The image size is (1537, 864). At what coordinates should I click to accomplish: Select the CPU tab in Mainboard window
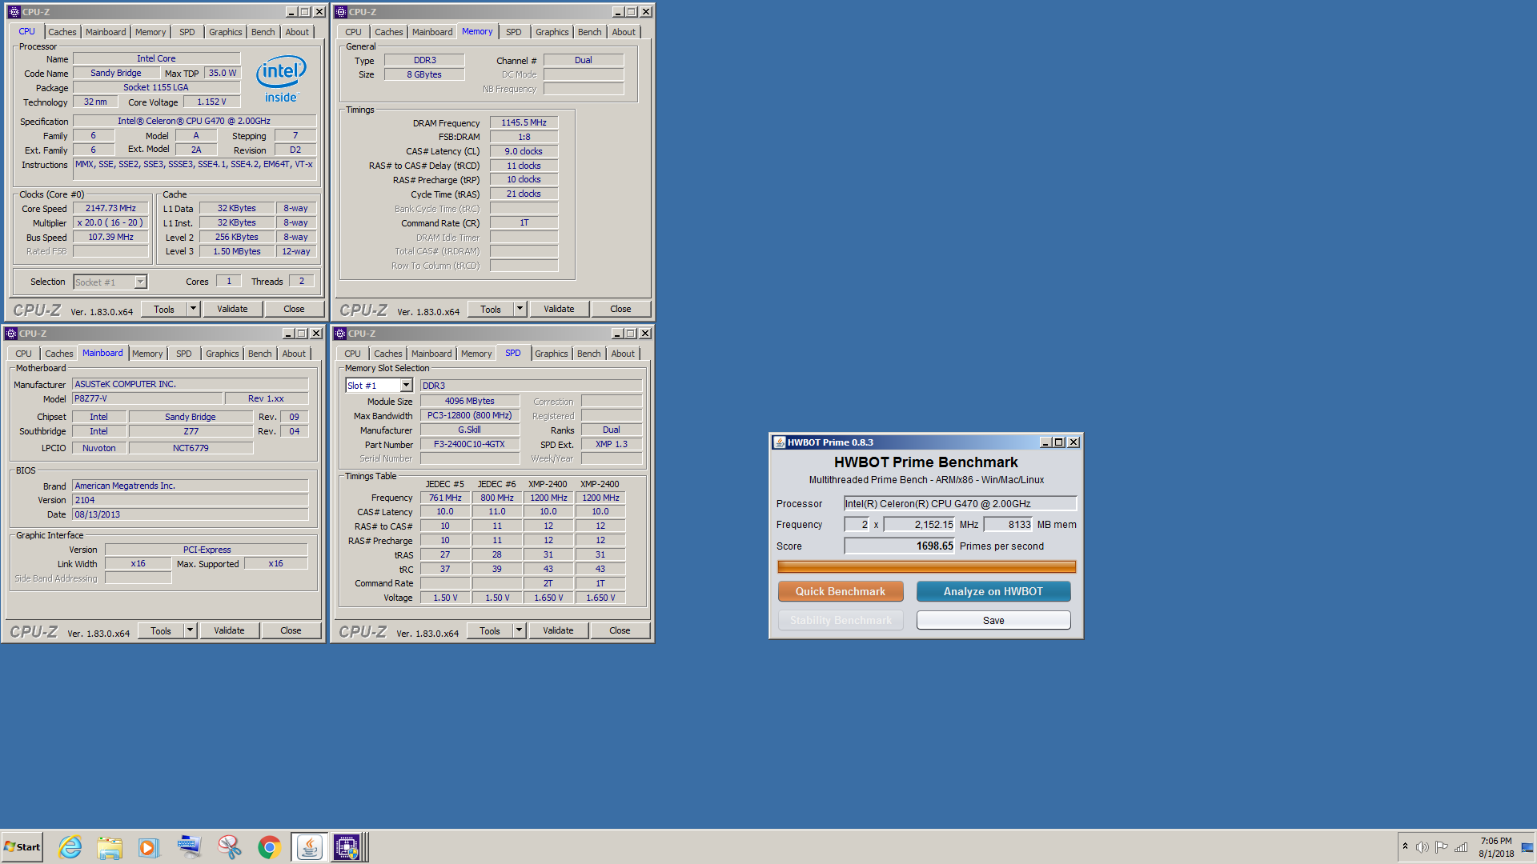pos(24,354)
